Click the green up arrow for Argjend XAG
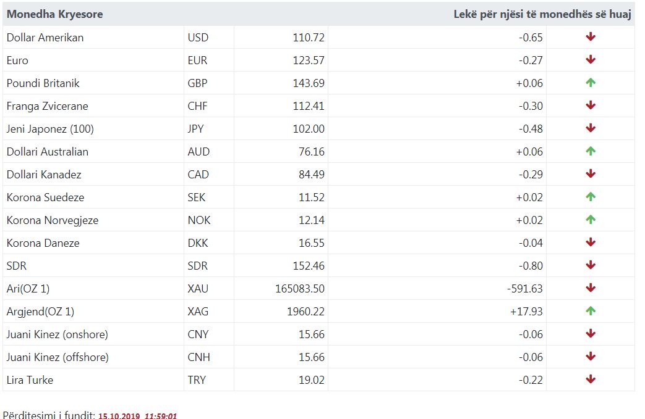This screenshot has height=419, width=645. coord(591,310)
